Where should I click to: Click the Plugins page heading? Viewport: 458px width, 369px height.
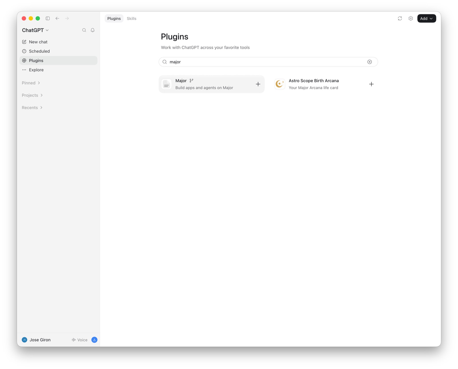[x=175, y=37]
